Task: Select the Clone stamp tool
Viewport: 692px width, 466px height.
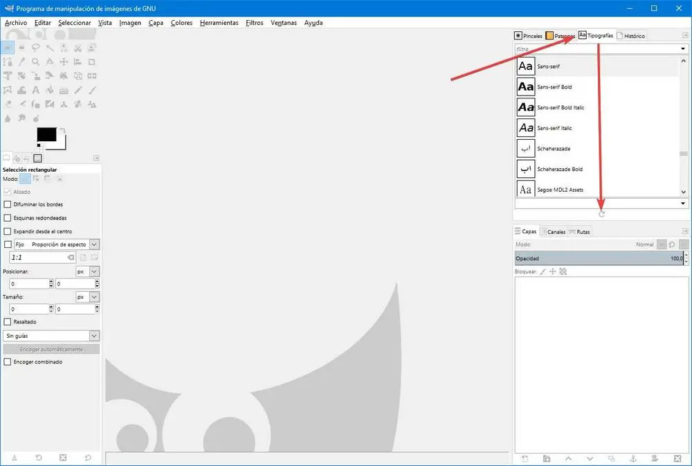Action: (x=64, y=105)
